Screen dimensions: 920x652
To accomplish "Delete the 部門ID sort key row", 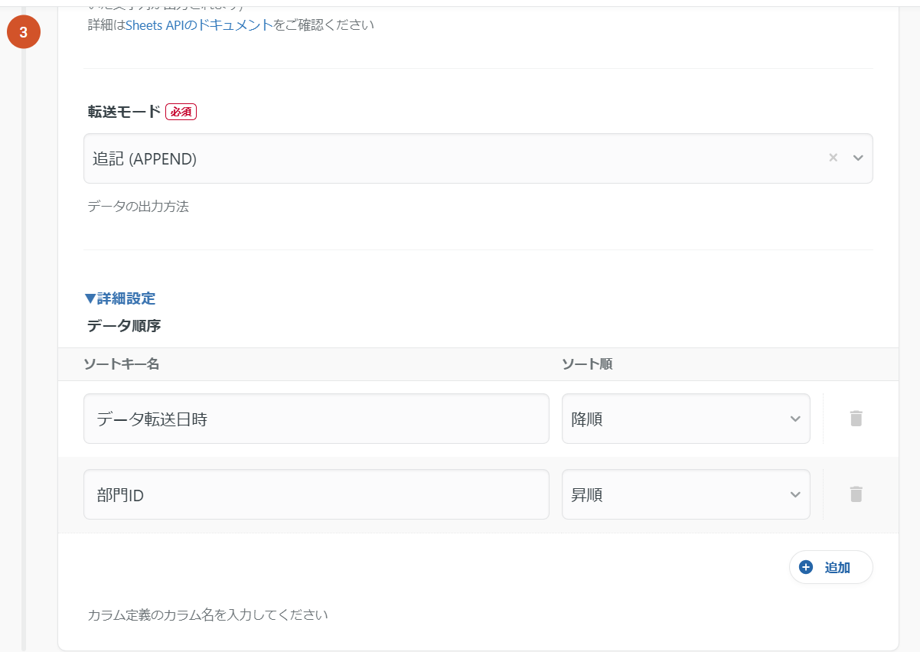I will 856,494.
